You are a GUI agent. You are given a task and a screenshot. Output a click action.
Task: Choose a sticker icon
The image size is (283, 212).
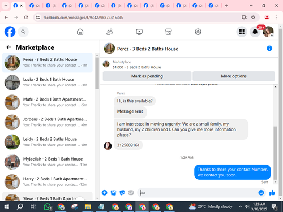[122, 193]
